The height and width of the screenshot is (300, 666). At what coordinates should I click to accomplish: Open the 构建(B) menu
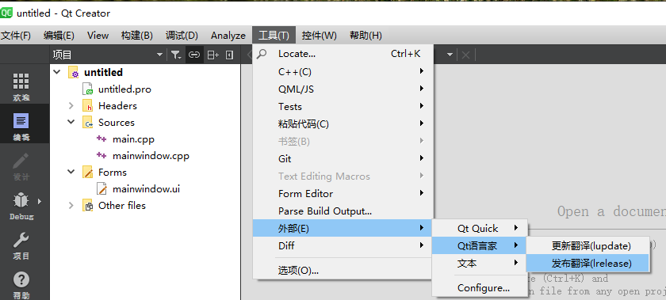[x=136, y=36]
